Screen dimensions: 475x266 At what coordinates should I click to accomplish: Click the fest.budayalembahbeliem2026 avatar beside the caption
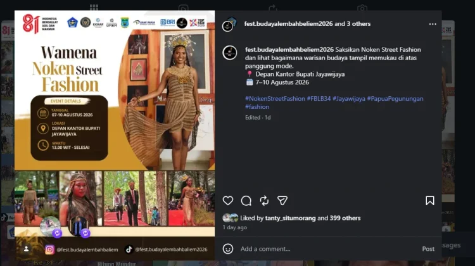point(230,53)
